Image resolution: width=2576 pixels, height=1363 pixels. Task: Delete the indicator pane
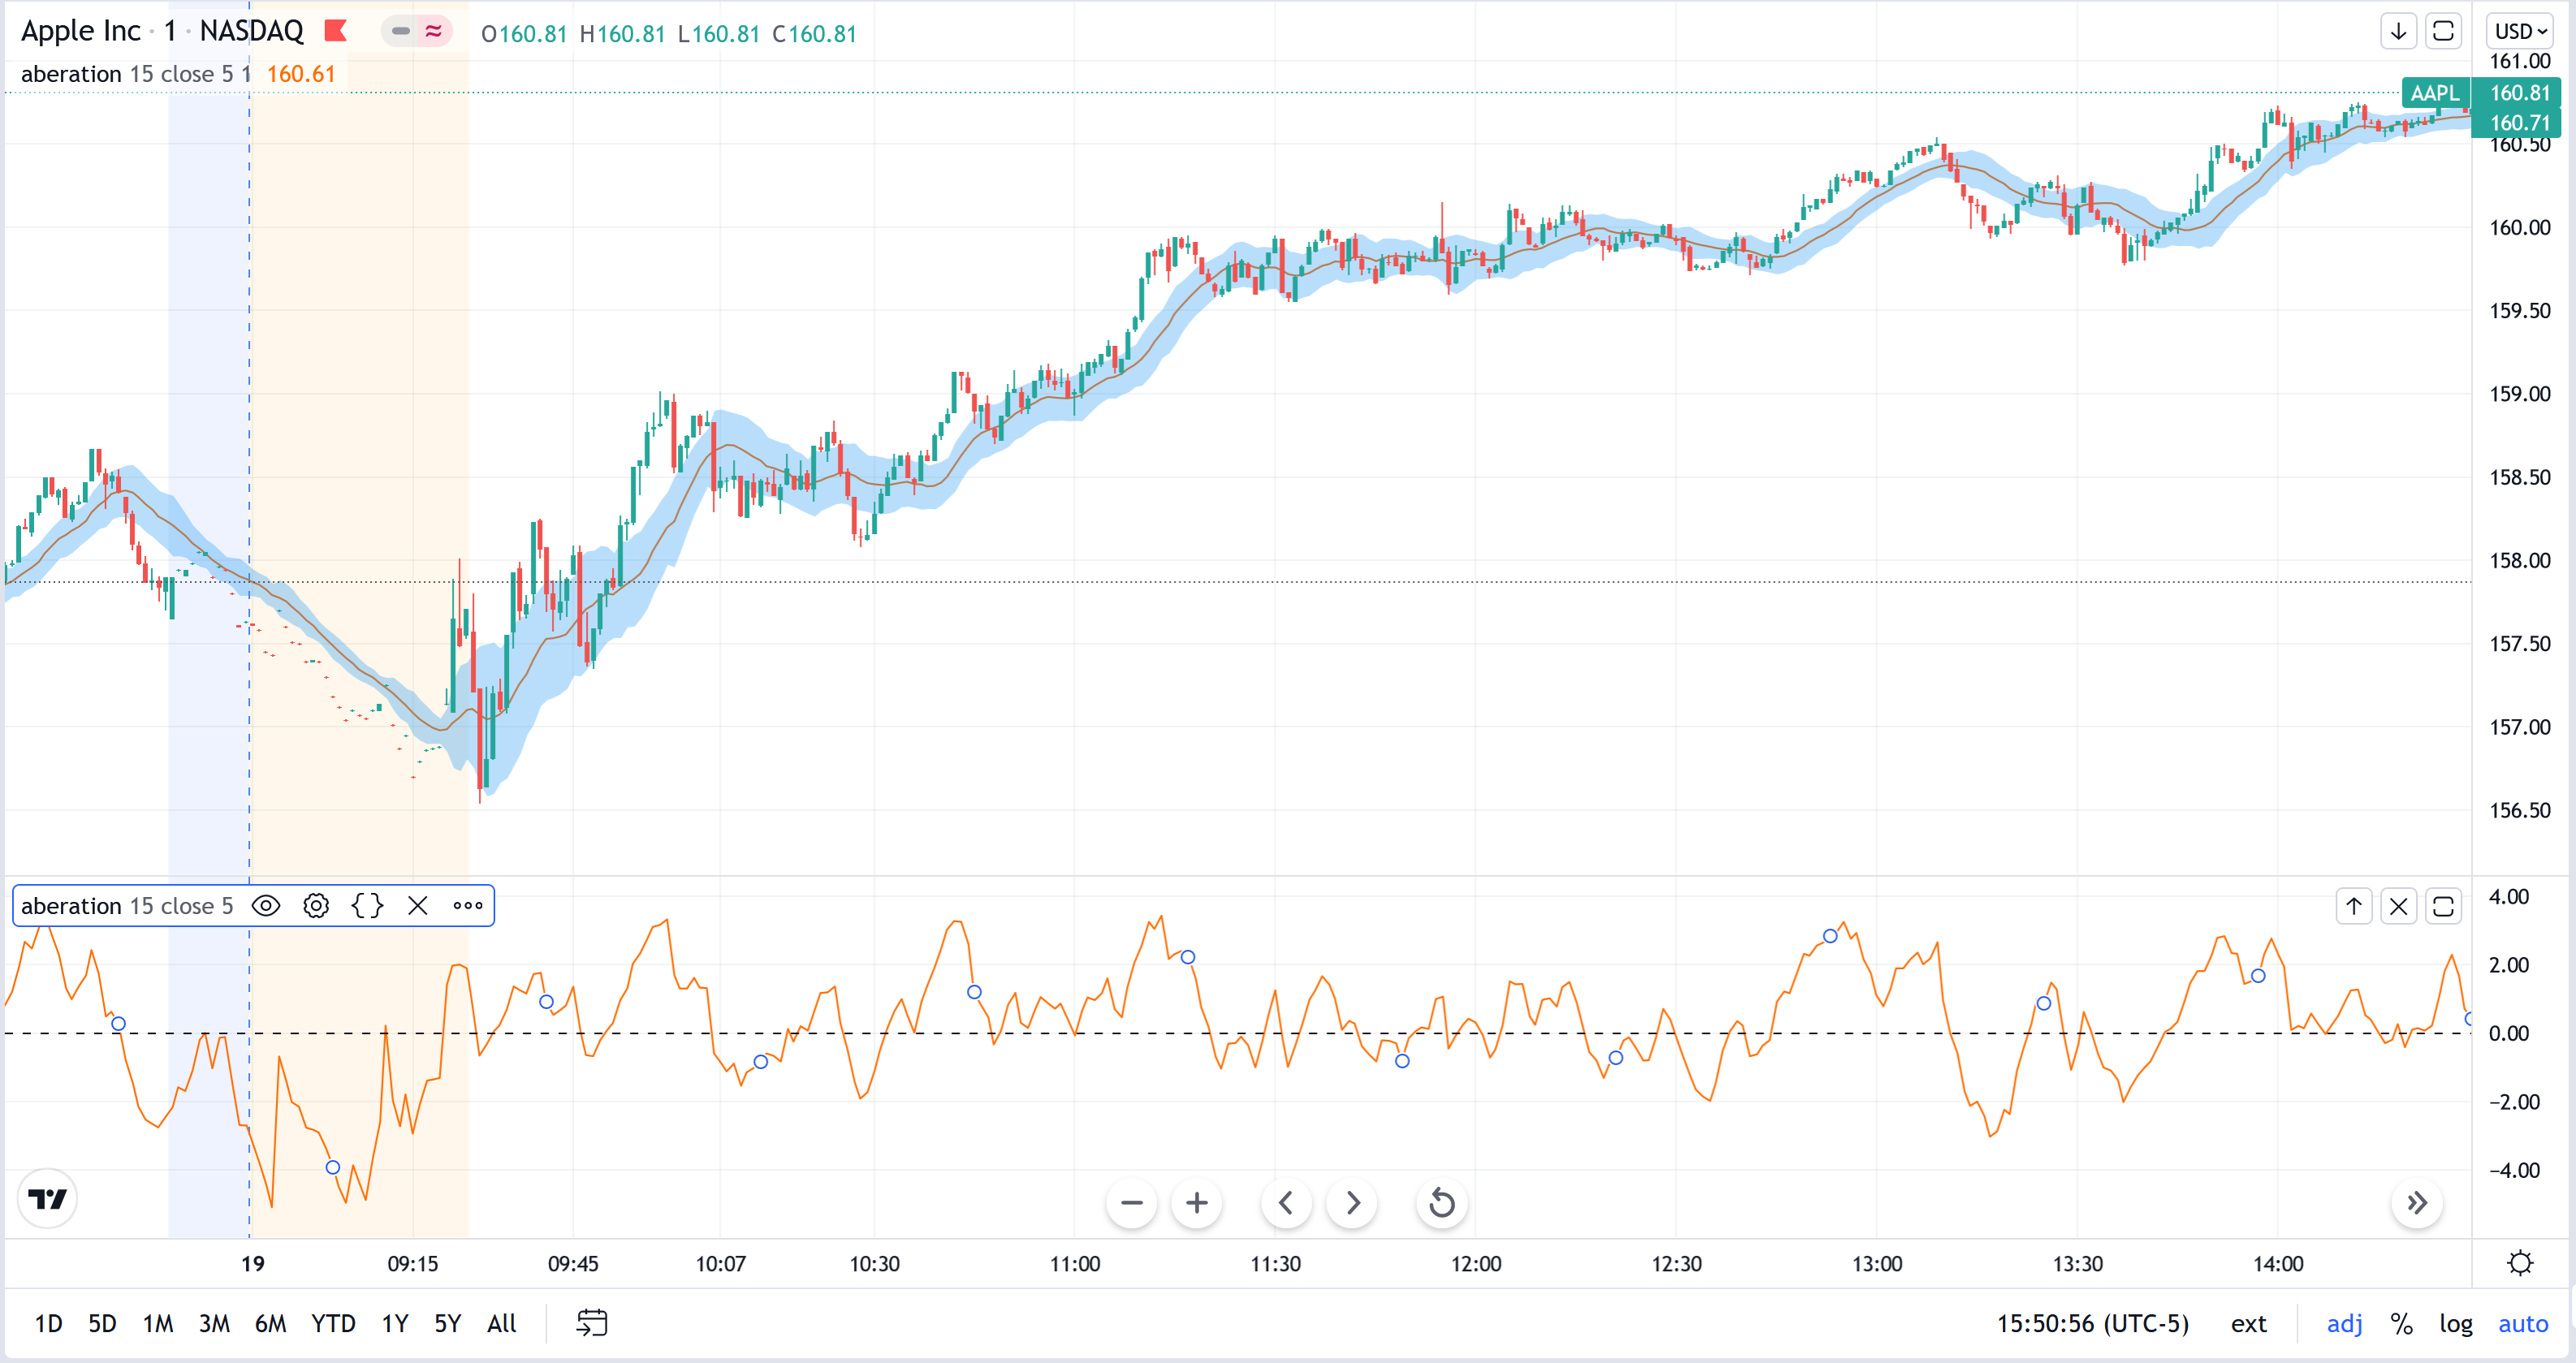2398,906
